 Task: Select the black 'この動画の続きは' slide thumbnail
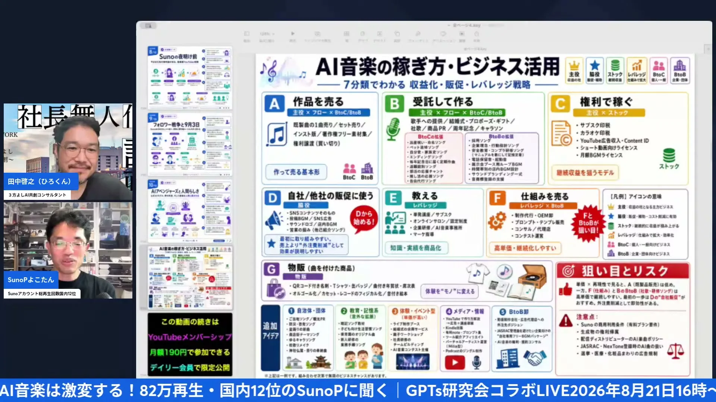point(190,344)
